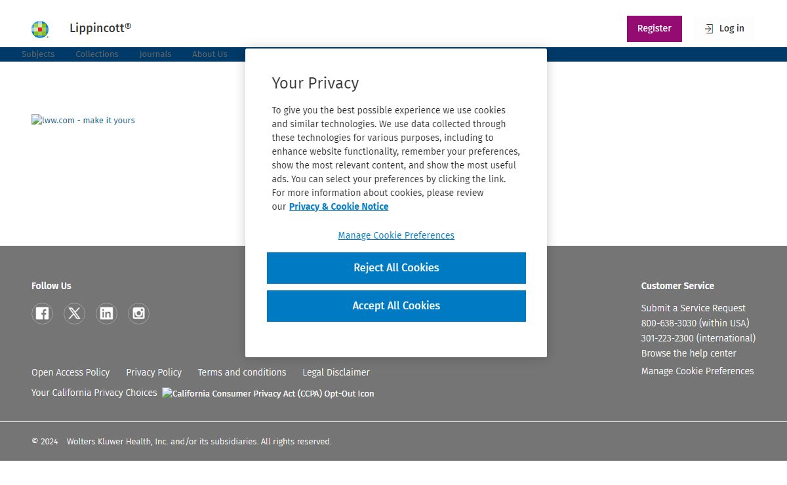Accept All Cookies in privacy dialog
Image resolution: width=787 pixels, height=485 pixels.
coord(396,305)
